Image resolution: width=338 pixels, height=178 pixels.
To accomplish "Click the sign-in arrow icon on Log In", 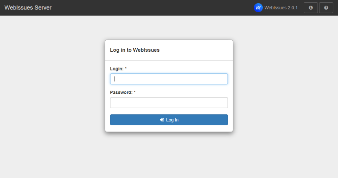I will click(x=162, y=120).
